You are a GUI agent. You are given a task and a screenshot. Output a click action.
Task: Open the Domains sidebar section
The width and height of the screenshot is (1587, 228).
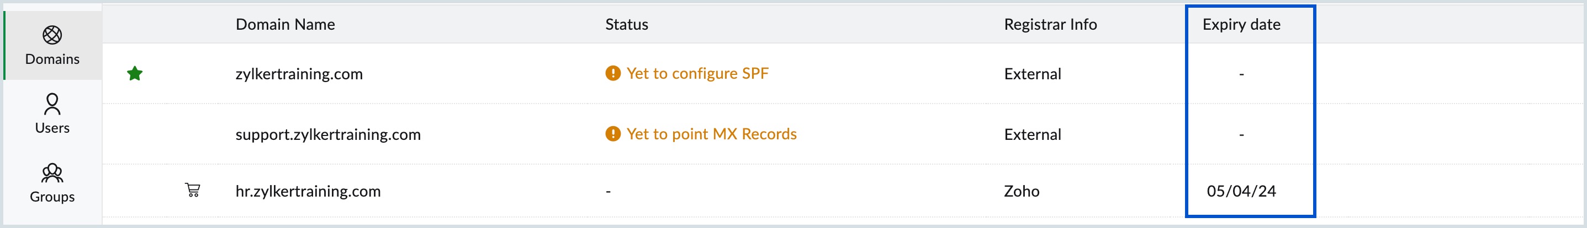[52, 46]
